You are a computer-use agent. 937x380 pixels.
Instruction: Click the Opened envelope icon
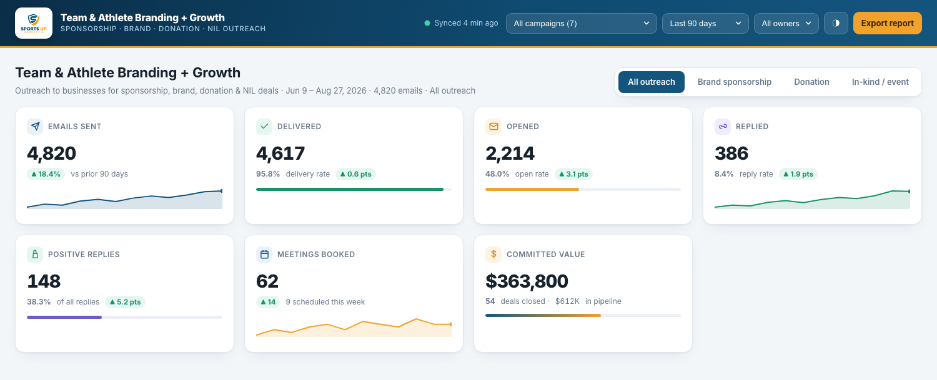point(493,126)
